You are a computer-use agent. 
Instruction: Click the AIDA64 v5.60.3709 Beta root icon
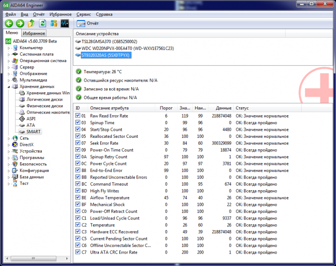pos(8,41)
